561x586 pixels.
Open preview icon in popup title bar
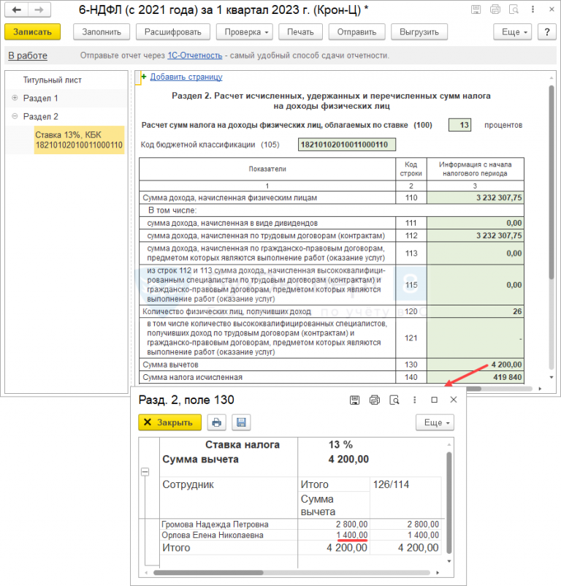pos(394,400)
